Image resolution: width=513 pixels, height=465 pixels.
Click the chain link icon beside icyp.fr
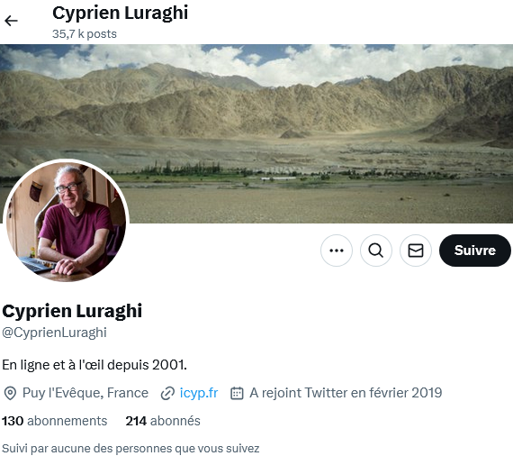click(x=167, y=393)
